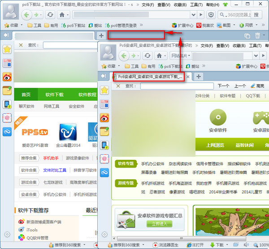This screenshot has height=249, width=269.
Task: Click the restore tabs window icon in rear tab bar
Action: pyautogui.click(x=247, y=36)
